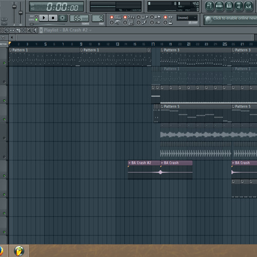257x257 pixels.
Task: Open the snap (none) dropdown
Action: pos(187,18)
